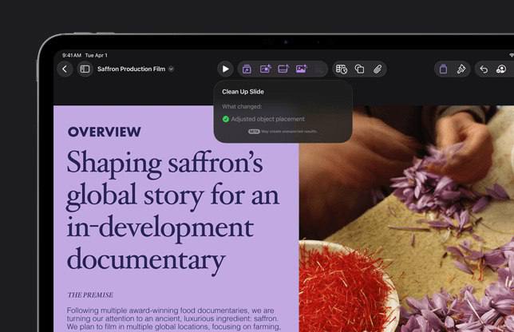Click the first purple slide tool icon
This screenshot has height=332, width=514.
click(x=247, y=69)
